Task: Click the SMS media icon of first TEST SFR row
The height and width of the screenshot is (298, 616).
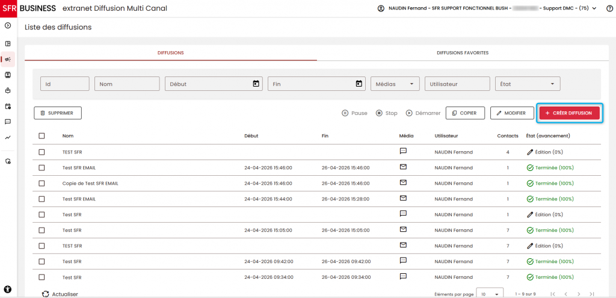Action: pyautogui.click(x=403, y=151)
